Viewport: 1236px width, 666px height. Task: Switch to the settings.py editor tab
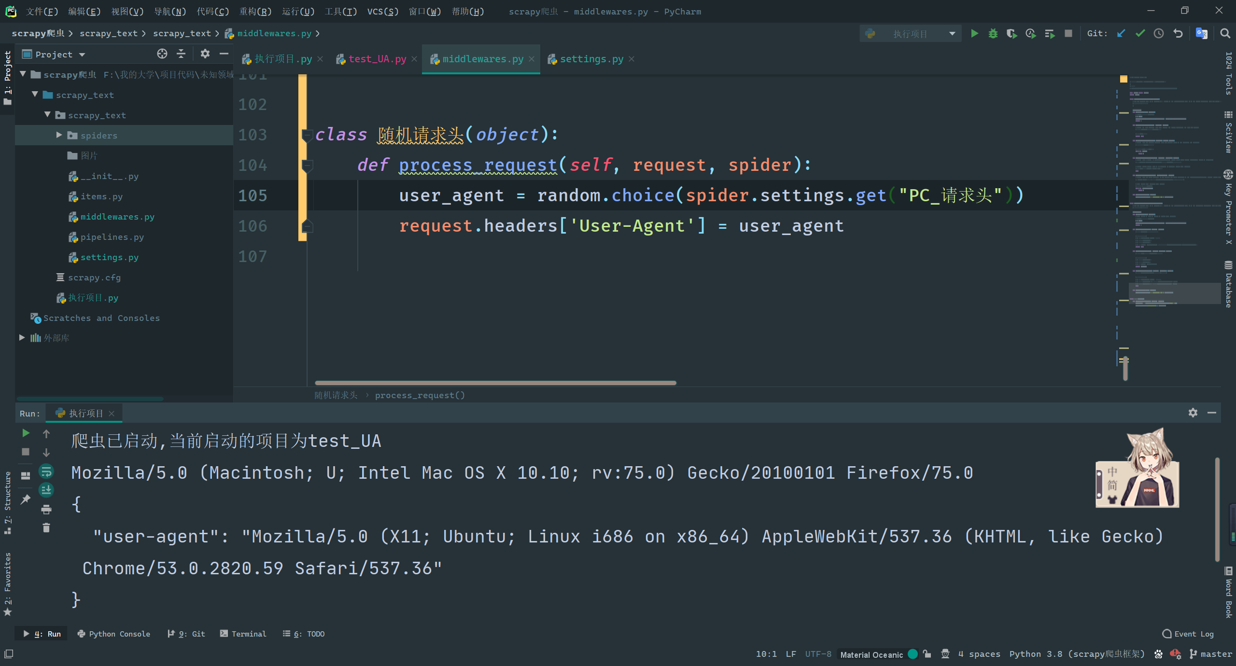tap(591, 59)
